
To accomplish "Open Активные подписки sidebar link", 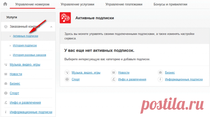I will (25, 36).
